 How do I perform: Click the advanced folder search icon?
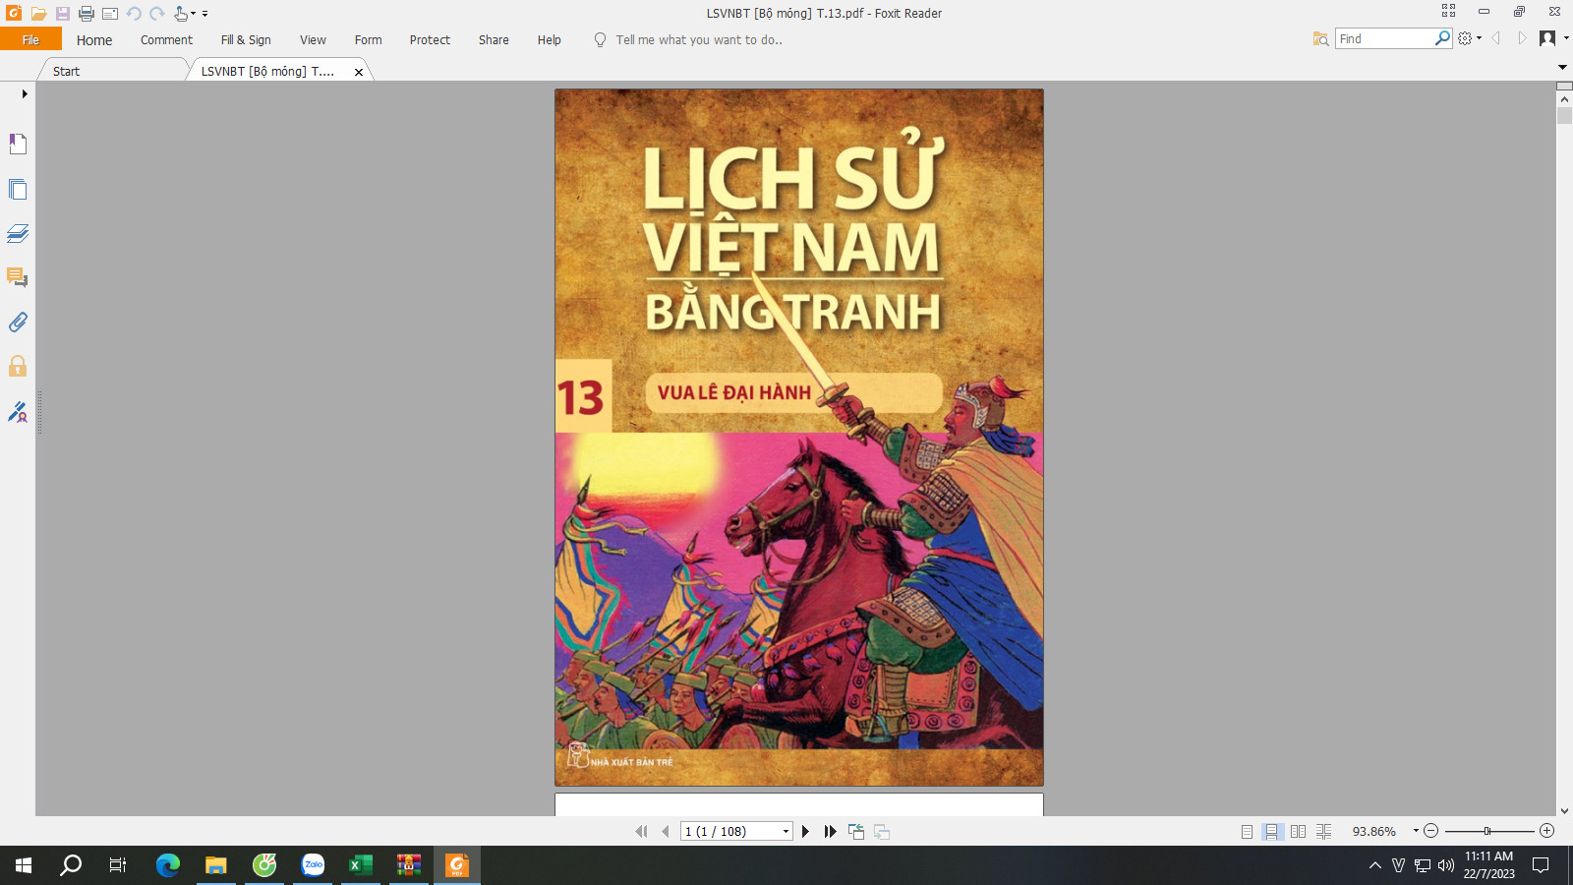click(1320, 38)
